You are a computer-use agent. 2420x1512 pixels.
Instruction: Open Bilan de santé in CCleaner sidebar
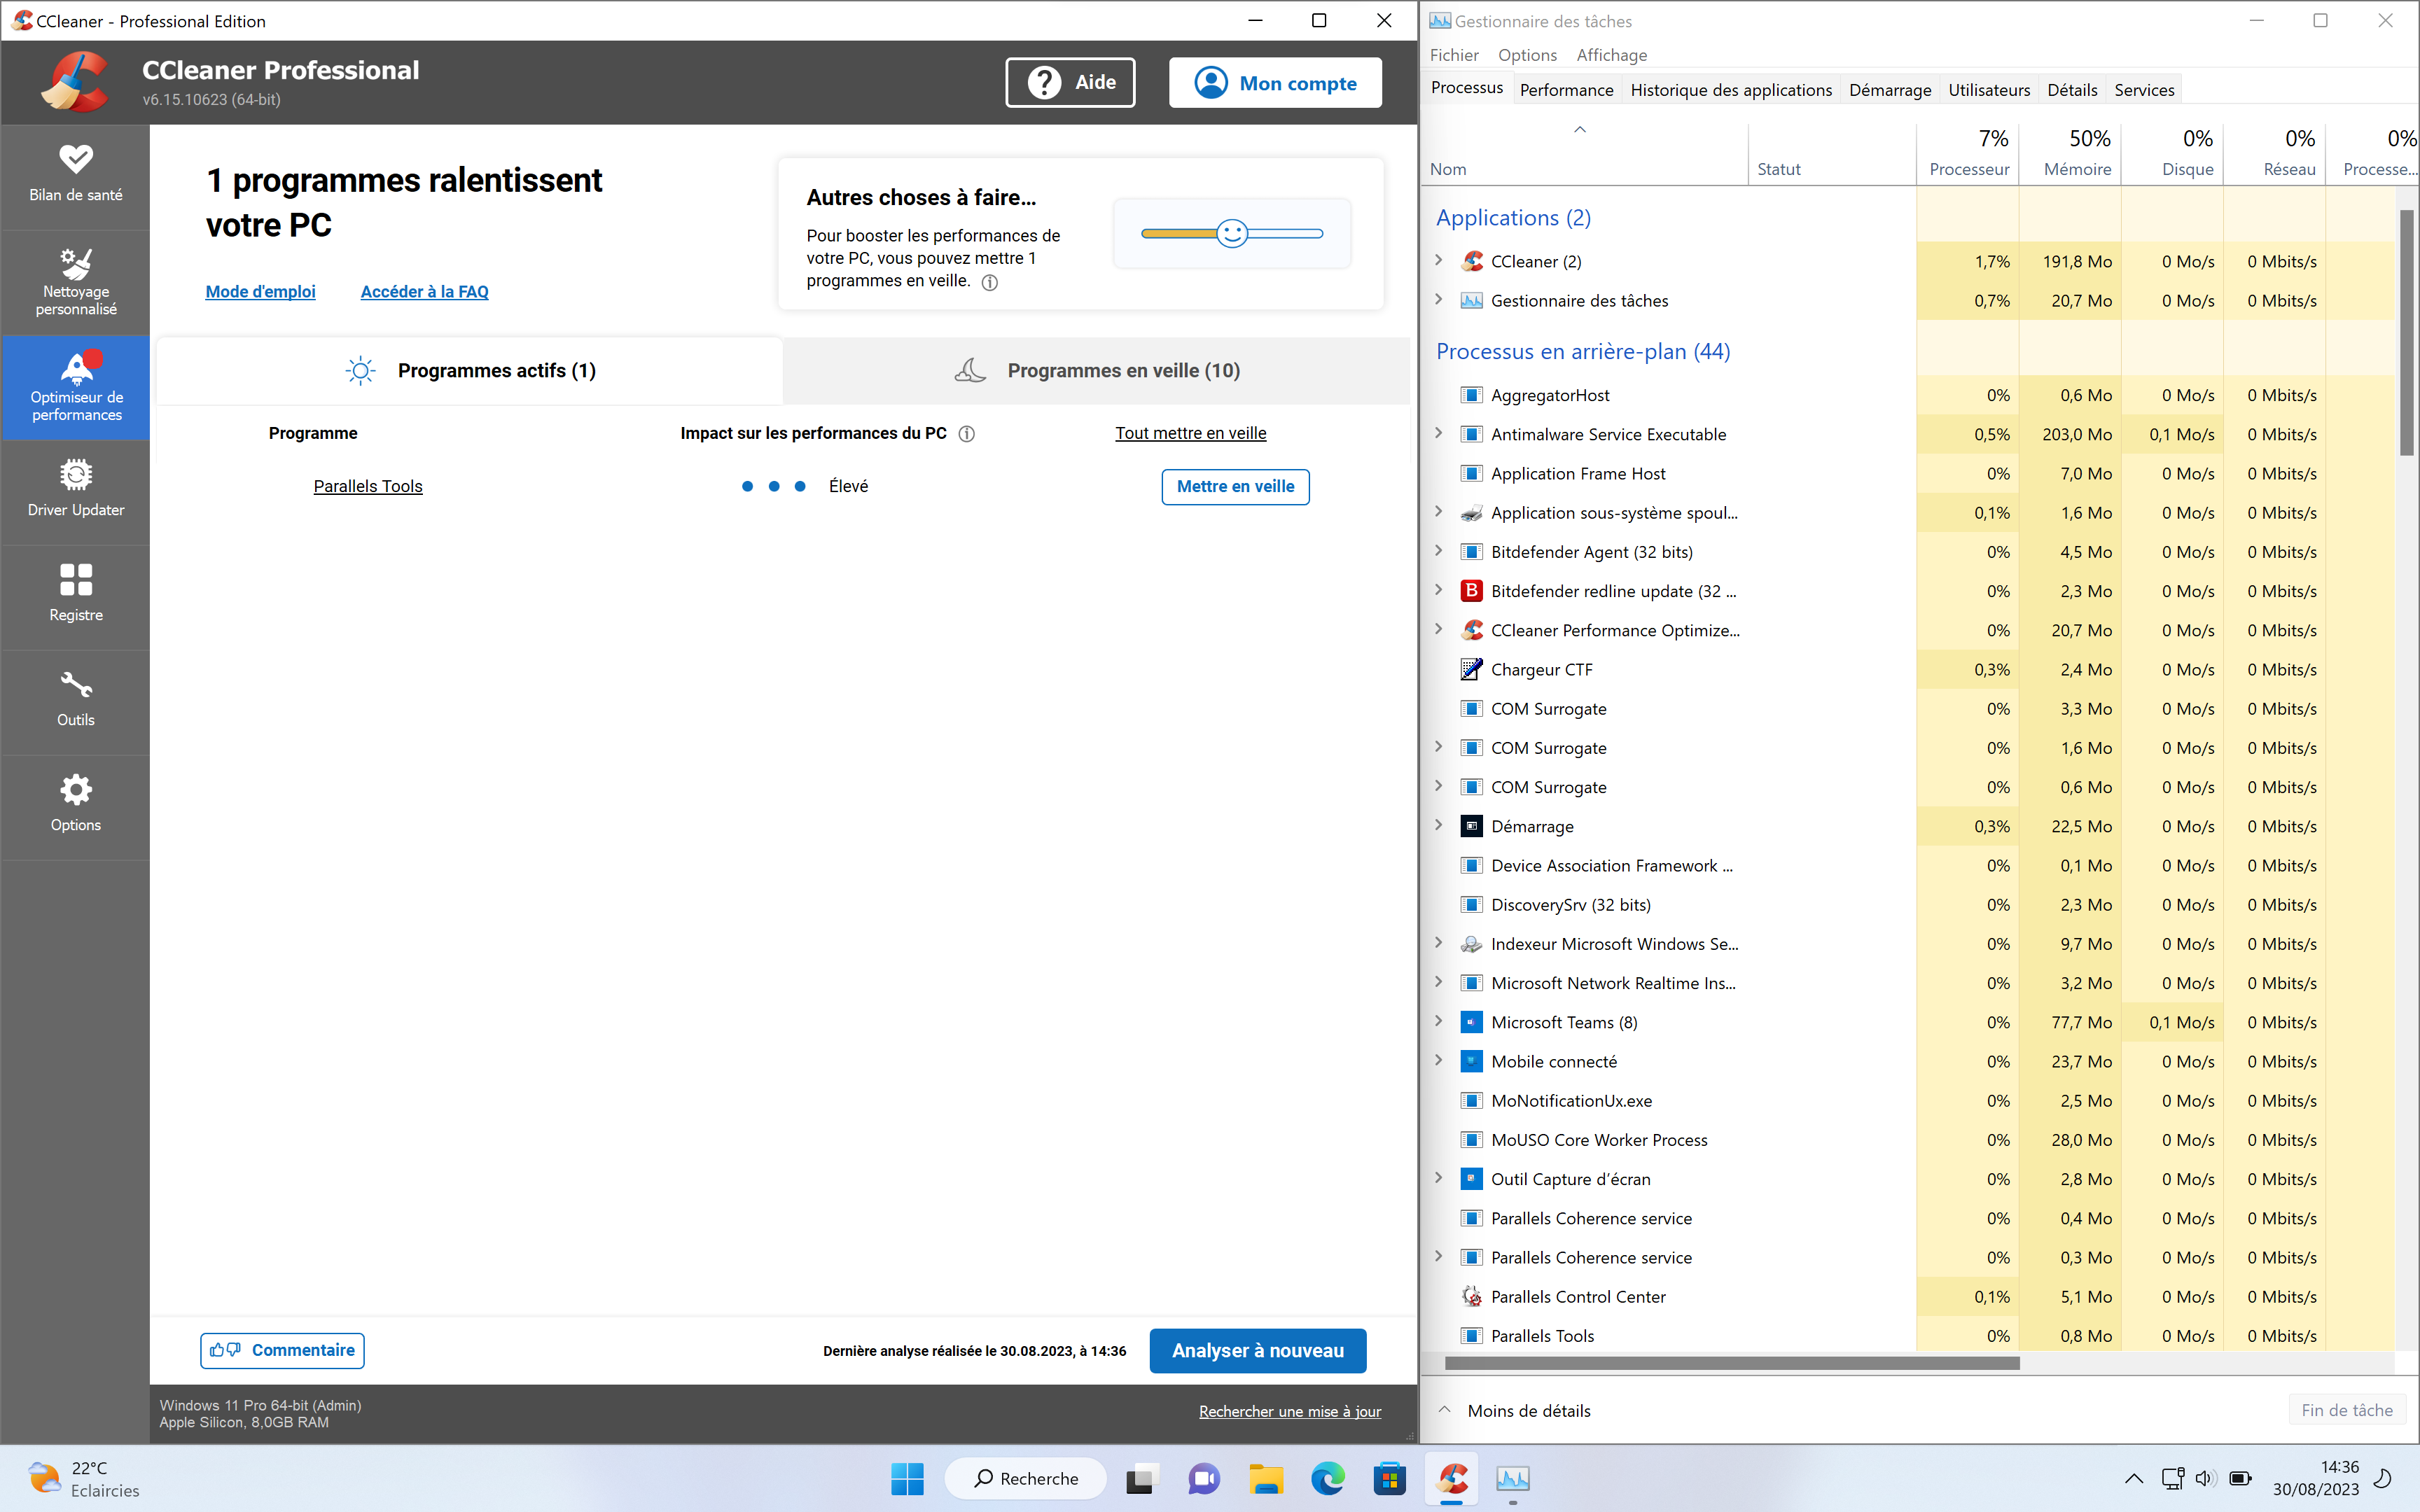76,176
